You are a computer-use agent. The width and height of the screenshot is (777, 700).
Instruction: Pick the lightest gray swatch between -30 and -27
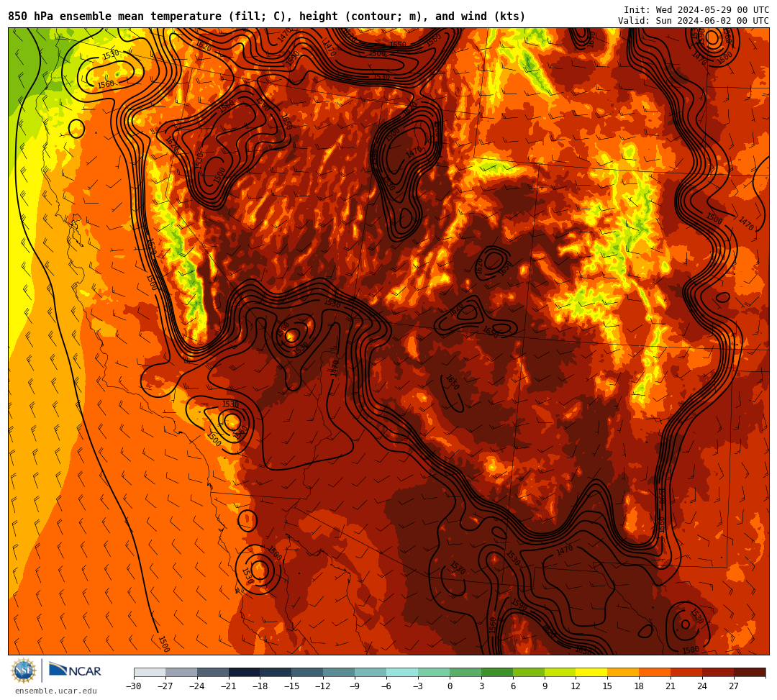[x=150, y=672]
